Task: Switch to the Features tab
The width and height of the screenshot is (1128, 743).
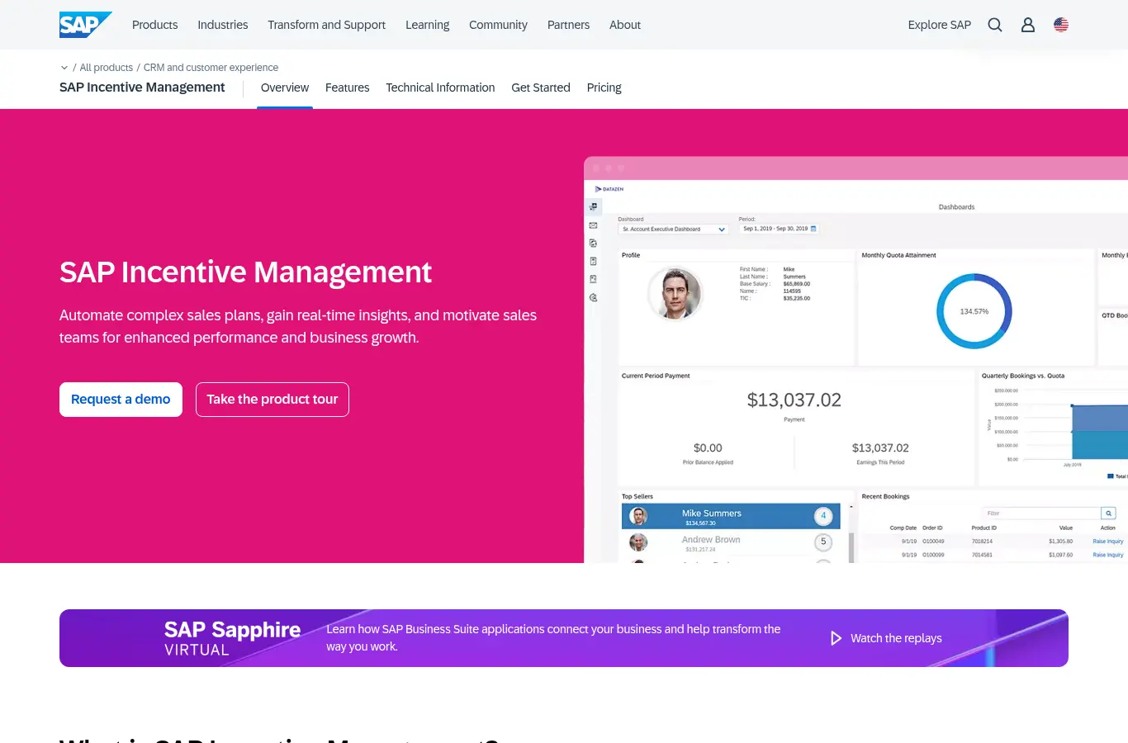Action: tap(347, 88)
